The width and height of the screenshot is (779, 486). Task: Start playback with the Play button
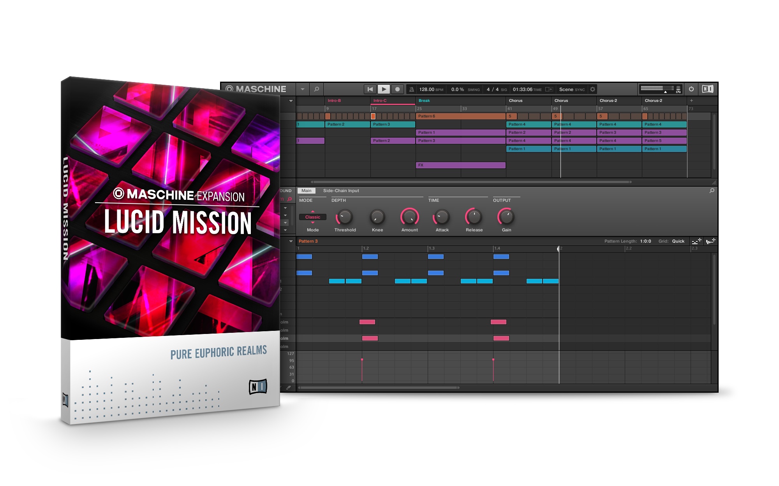tap(384, 89)
